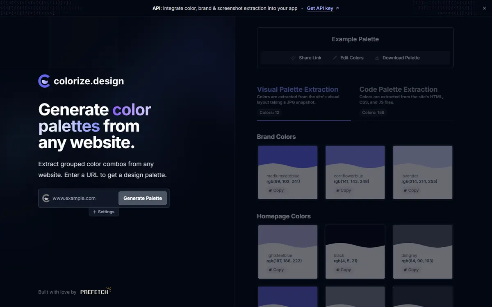Switch to Visual Palette Extraction tab

(x=304, y=102)
